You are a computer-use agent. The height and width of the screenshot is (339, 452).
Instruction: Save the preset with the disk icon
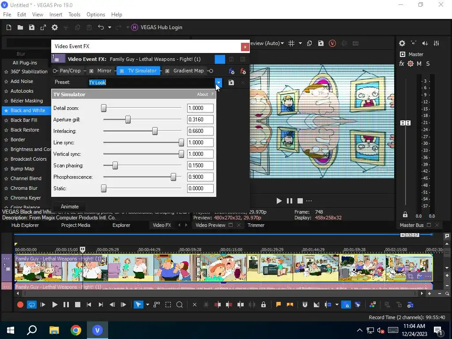(x=231, y=83)
